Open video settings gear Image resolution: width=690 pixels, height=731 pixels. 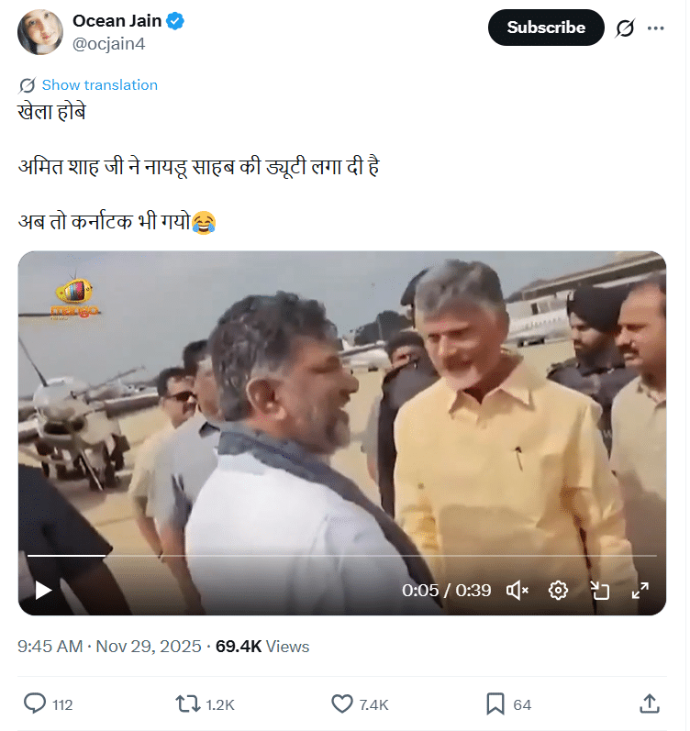coord(558,590)
